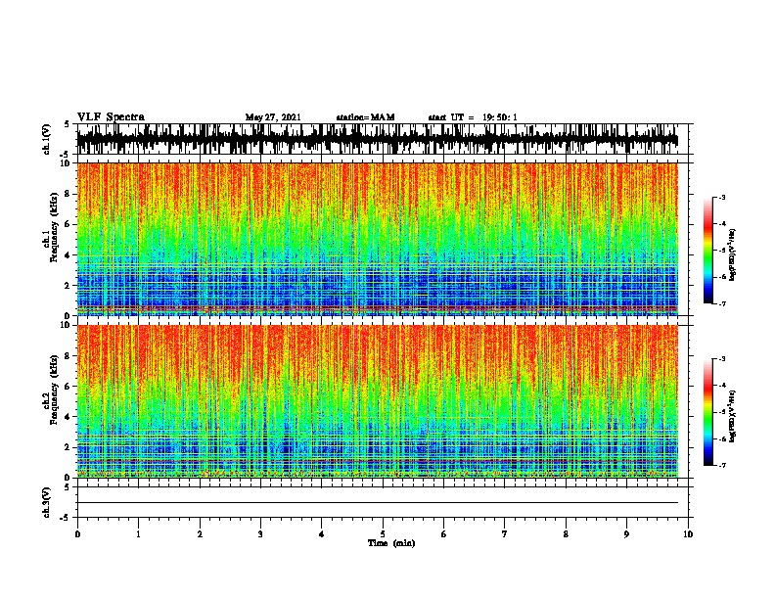
Task: Click the log(PSD) label beside ch.1 color bar
Action: coord(733,254)
